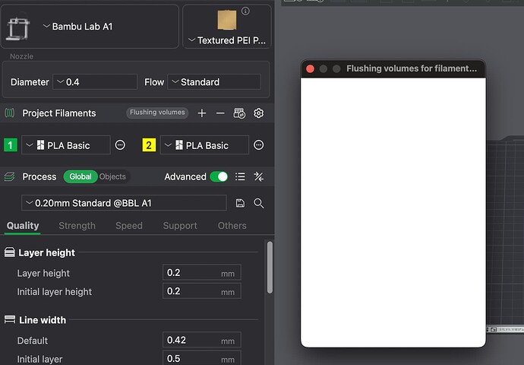Switch to the Others tab
The height and width of the screenshot is (365, 524).
tap(232, 226)
